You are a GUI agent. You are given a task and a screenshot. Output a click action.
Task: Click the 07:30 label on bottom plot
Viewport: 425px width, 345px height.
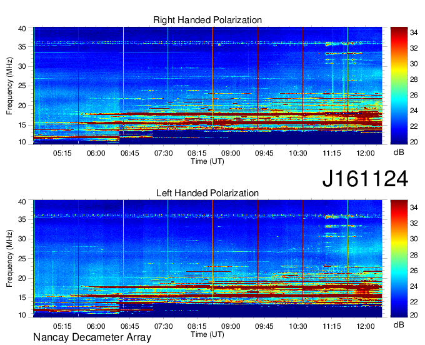coord(164,326)
